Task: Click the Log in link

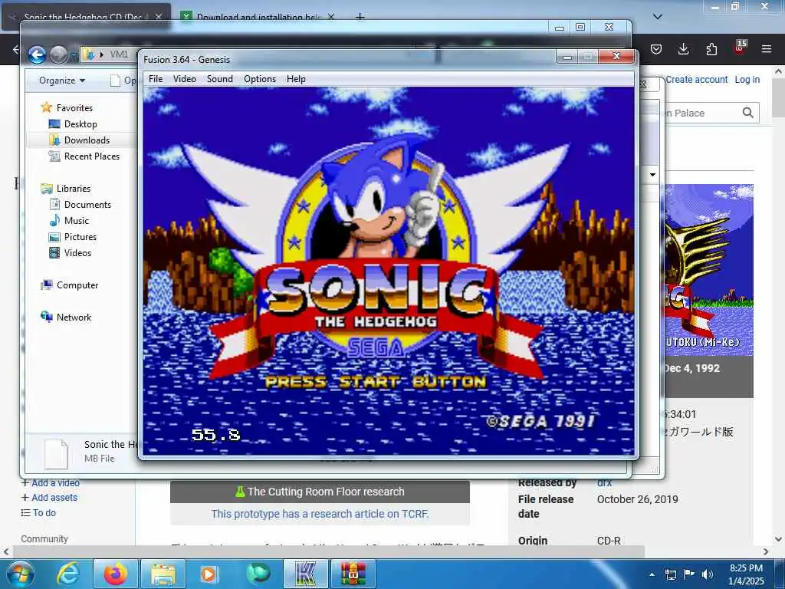Action: coord(747,79)
